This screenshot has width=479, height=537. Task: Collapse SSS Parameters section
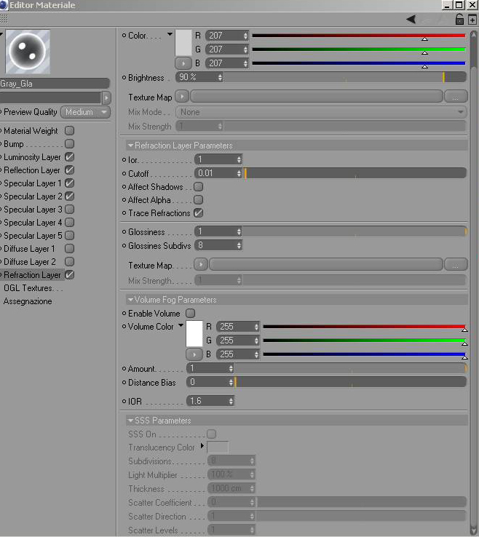[130, 421]
